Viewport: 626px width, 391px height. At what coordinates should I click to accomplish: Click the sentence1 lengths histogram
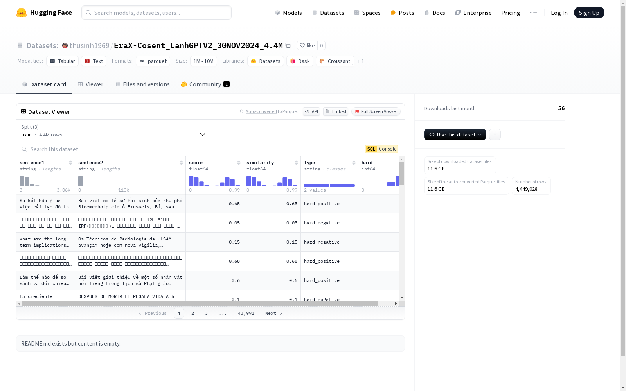pos(45,181)
